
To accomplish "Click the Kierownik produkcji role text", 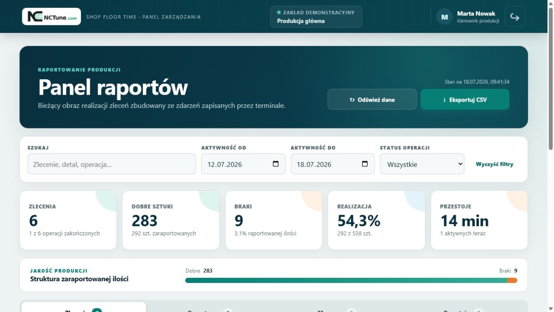I will click(478, 21).
